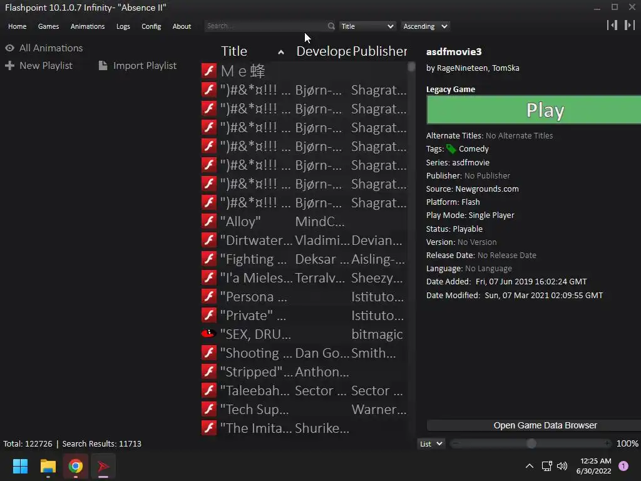Toggle right sidebar visibility icon
The image size is (641, 481).
pyautogui.click(x=630, y=25)
